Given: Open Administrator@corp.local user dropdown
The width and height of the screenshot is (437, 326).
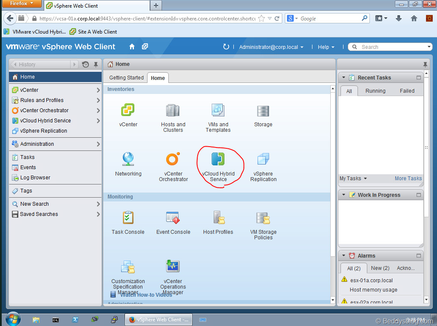Looking at the screenshot, I should pos(271,47).
